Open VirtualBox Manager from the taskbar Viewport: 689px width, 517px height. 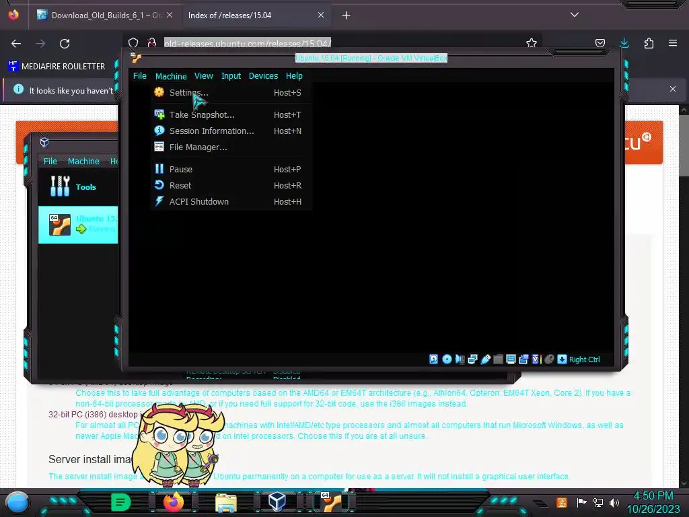pyautogui.click(x=277, y=502)
